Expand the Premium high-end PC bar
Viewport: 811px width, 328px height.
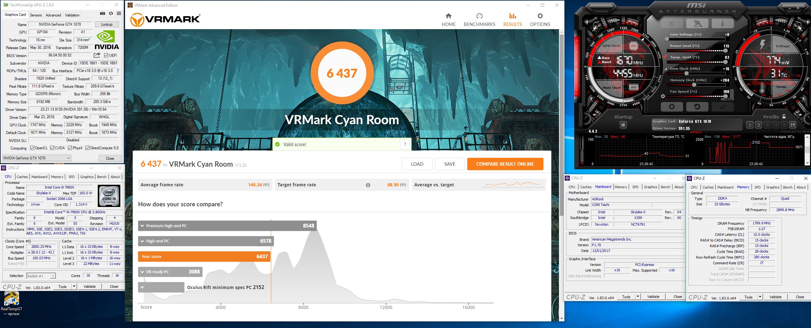coord(142,226)
